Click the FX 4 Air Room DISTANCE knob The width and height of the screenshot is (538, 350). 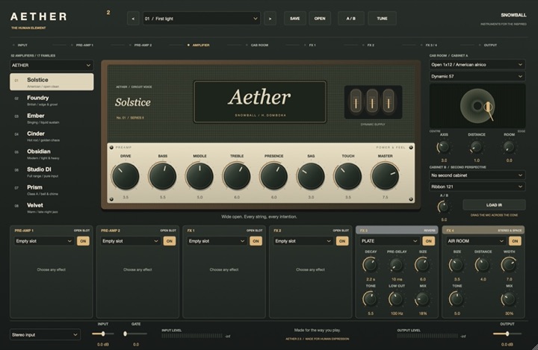click(483, 265)
